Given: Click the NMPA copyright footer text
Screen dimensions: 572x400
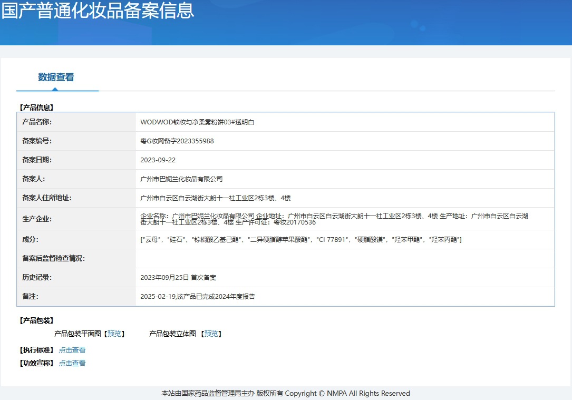Looking at the screenshot, I should click(286, 393).
